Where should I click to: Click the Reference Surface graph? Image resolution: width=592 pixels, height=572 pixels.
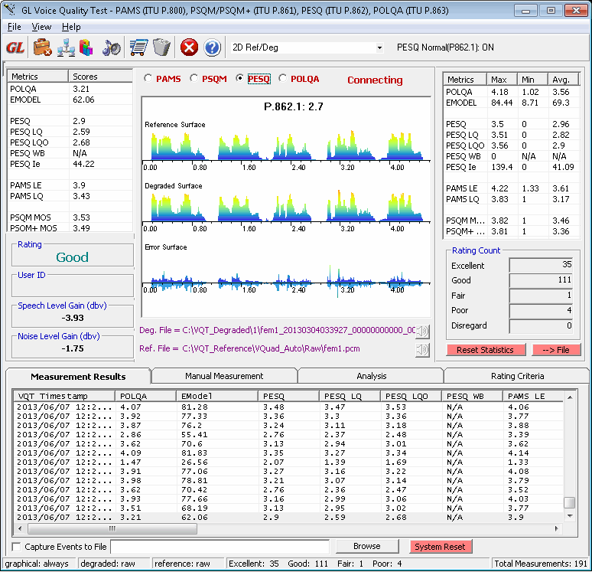pyautogui.click(x=286, y=145)
